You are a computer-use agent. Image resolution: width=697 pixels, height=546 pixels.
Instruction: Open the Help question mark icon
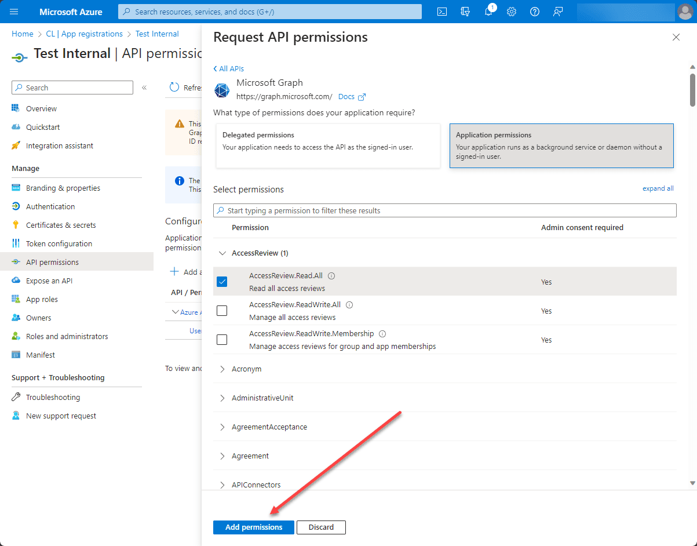click(535, 12)
